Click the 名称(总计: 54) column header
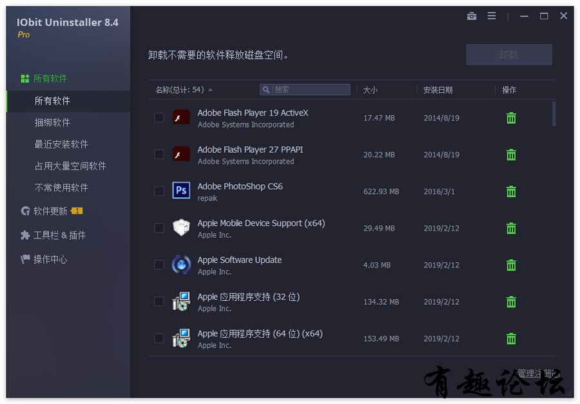This screenshot has width=580, height=404. (x=180, y=90)
